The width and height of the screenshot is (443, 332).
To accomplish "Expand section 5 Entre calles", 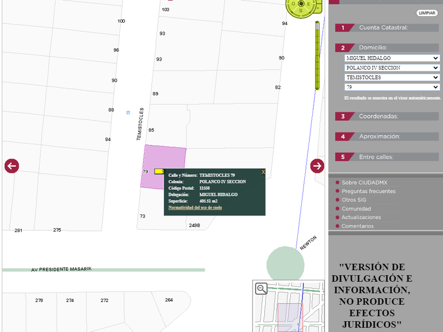I will pos(387,157).
